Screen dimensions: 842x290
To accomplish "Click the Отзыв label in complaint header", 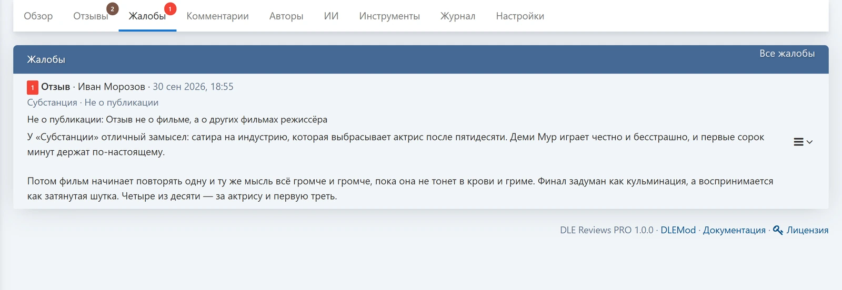I will [55, 87].
